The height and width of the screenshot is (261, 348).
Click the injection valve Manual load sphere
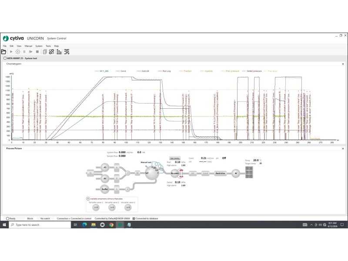point(152,173)
